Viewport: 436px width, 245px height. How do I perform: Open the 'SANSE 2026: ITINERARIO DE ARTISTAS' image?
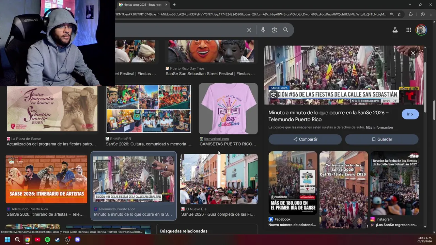46,179
